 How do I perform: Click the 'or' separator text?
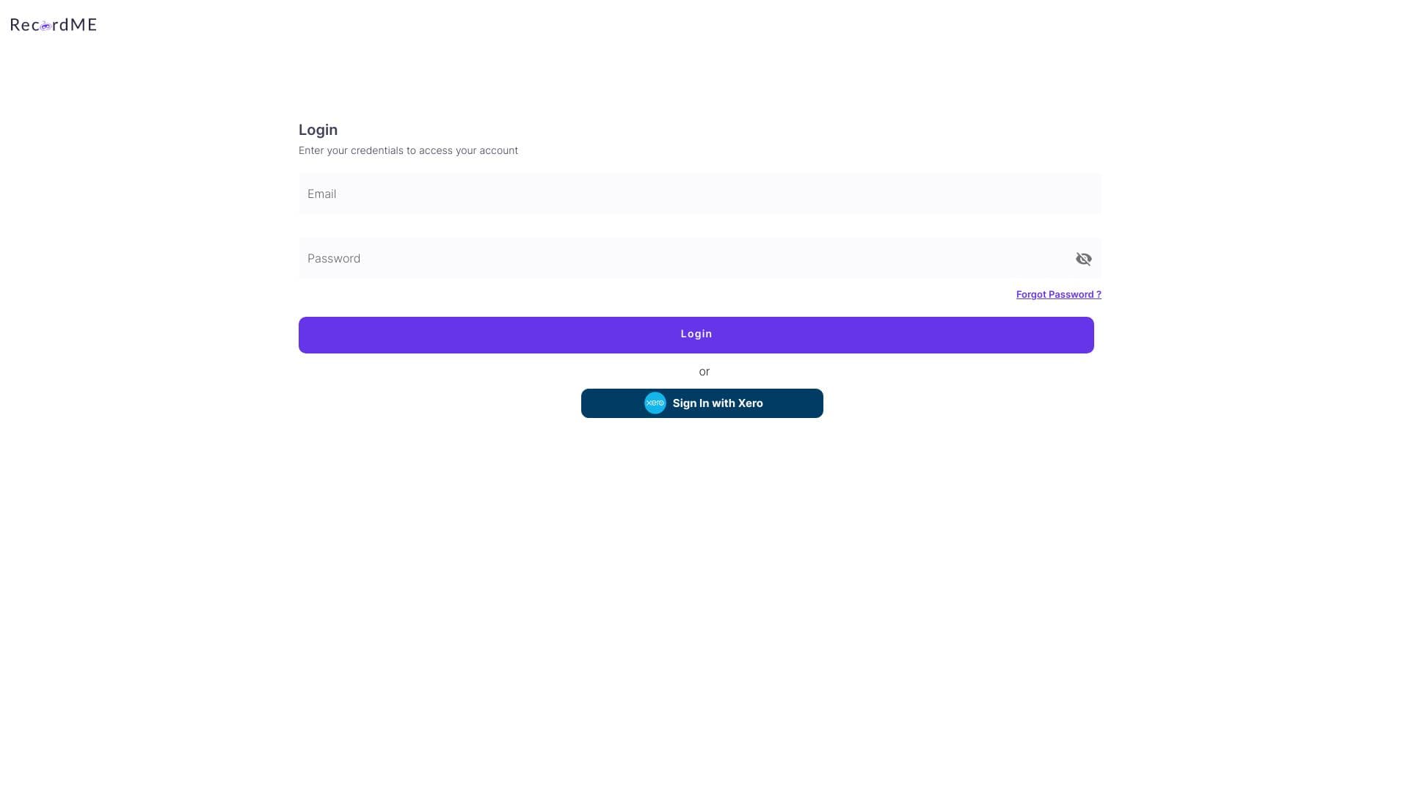704,372
